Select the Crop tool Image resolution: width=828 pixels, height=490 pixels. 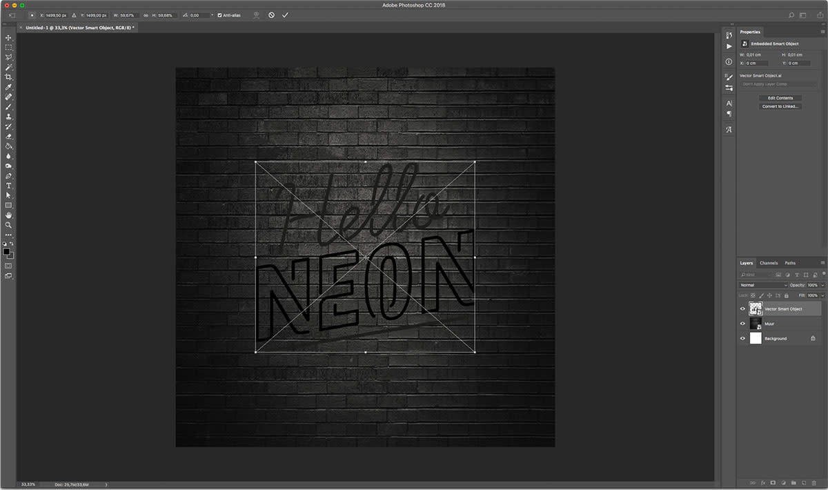pos(9,77)
